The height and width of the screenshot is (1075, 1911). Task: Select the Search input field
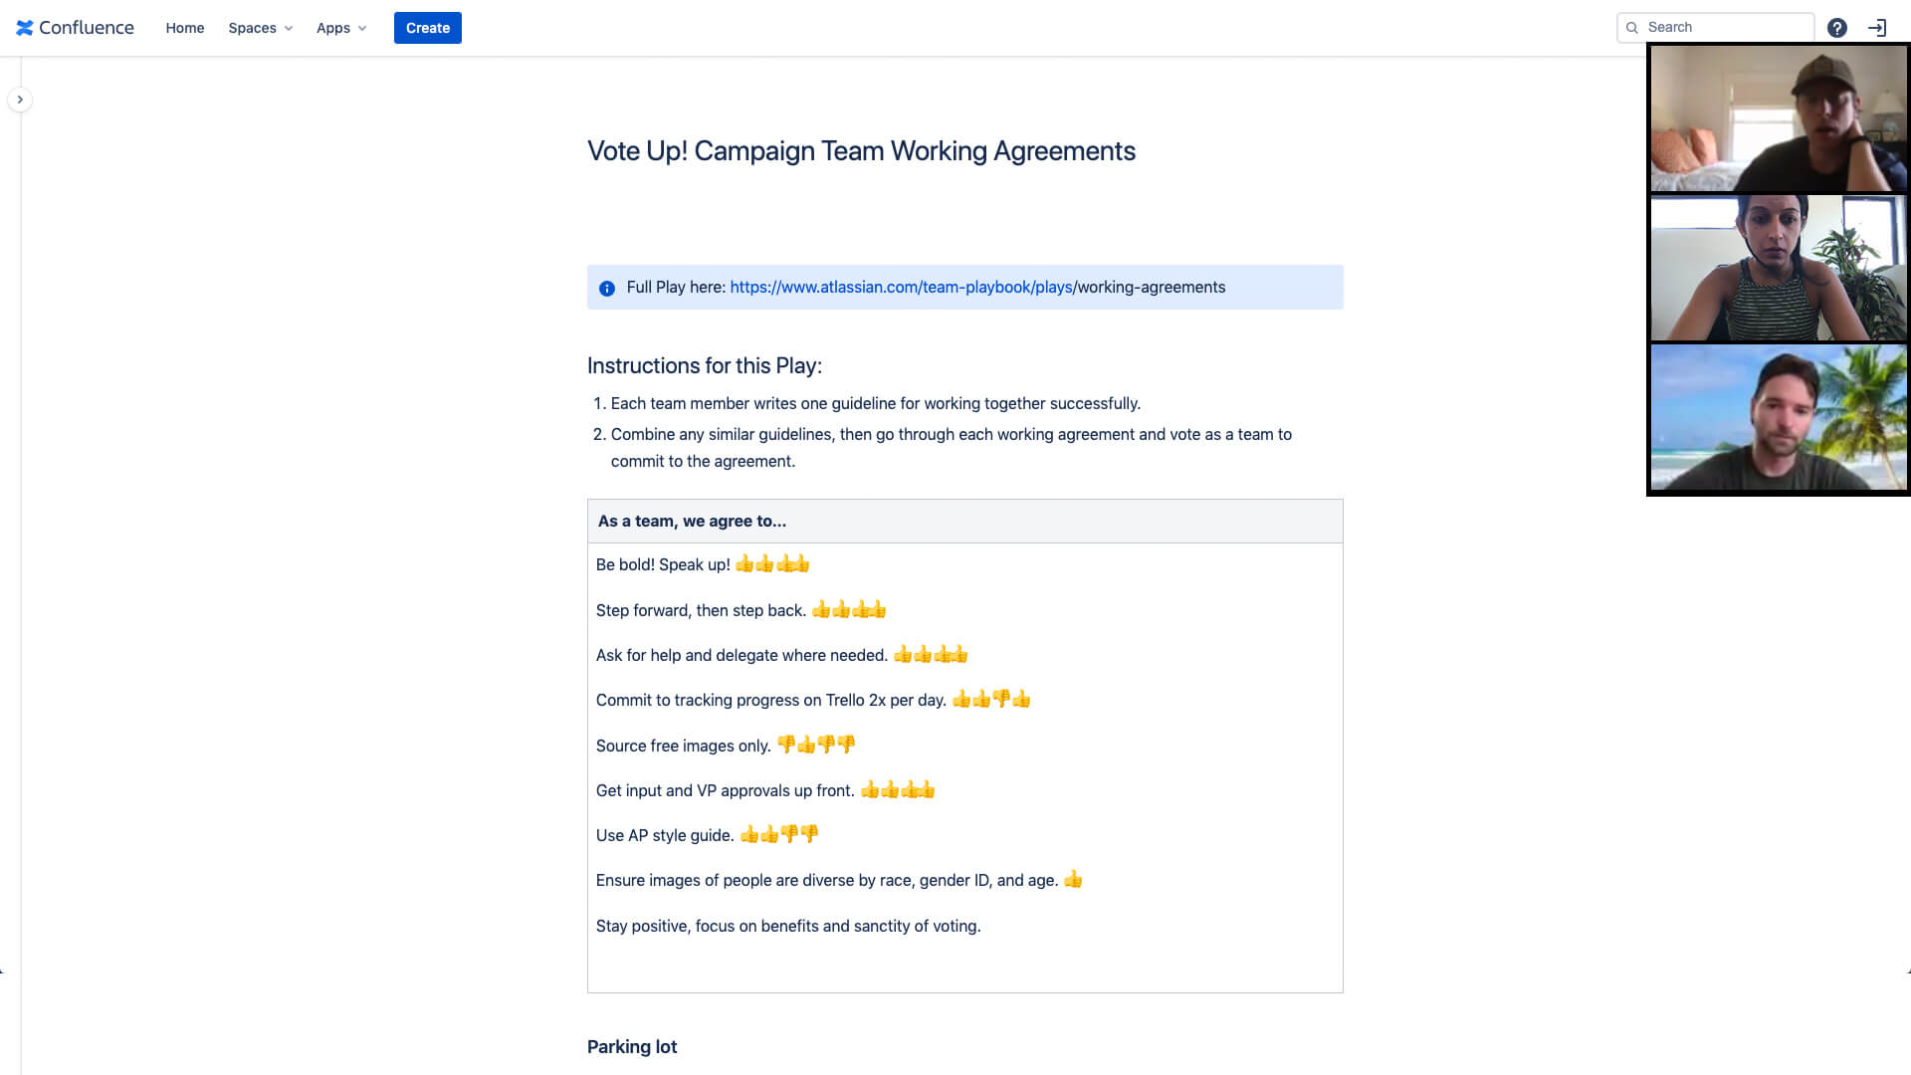[1714, 26]
